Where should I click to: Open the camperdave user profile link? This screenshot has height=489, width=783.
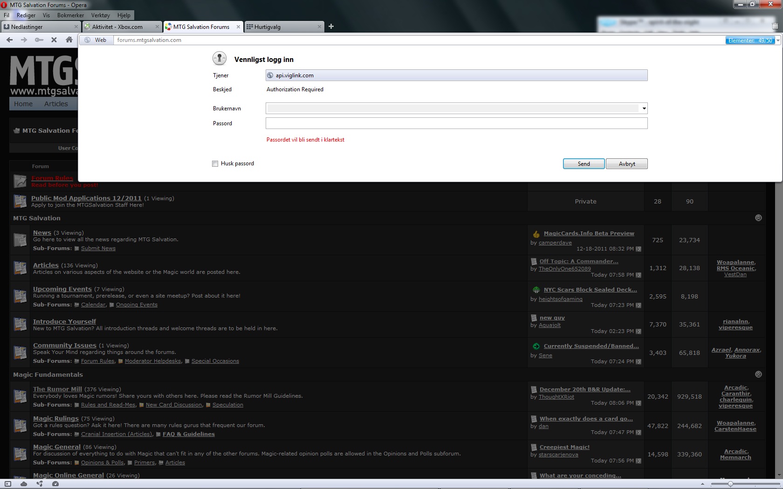click(555, 243)
